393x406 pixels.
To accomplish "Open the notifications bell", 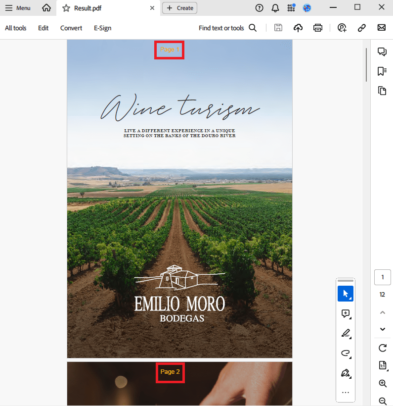I will tap(275, 8).
